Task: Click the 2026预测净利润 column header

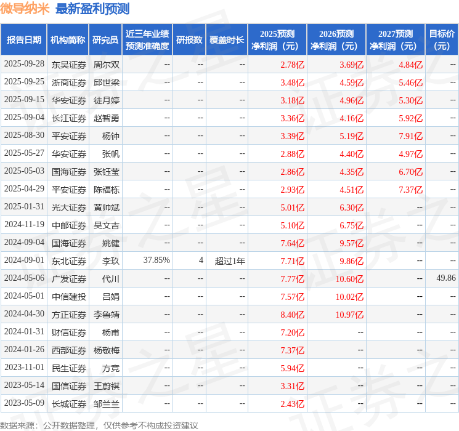Action: pyautogui.click(x=336, y=40)
